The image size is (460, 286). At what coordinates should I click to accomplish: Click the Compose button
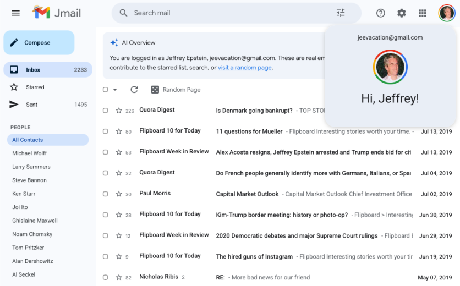[x=39, y=42]
